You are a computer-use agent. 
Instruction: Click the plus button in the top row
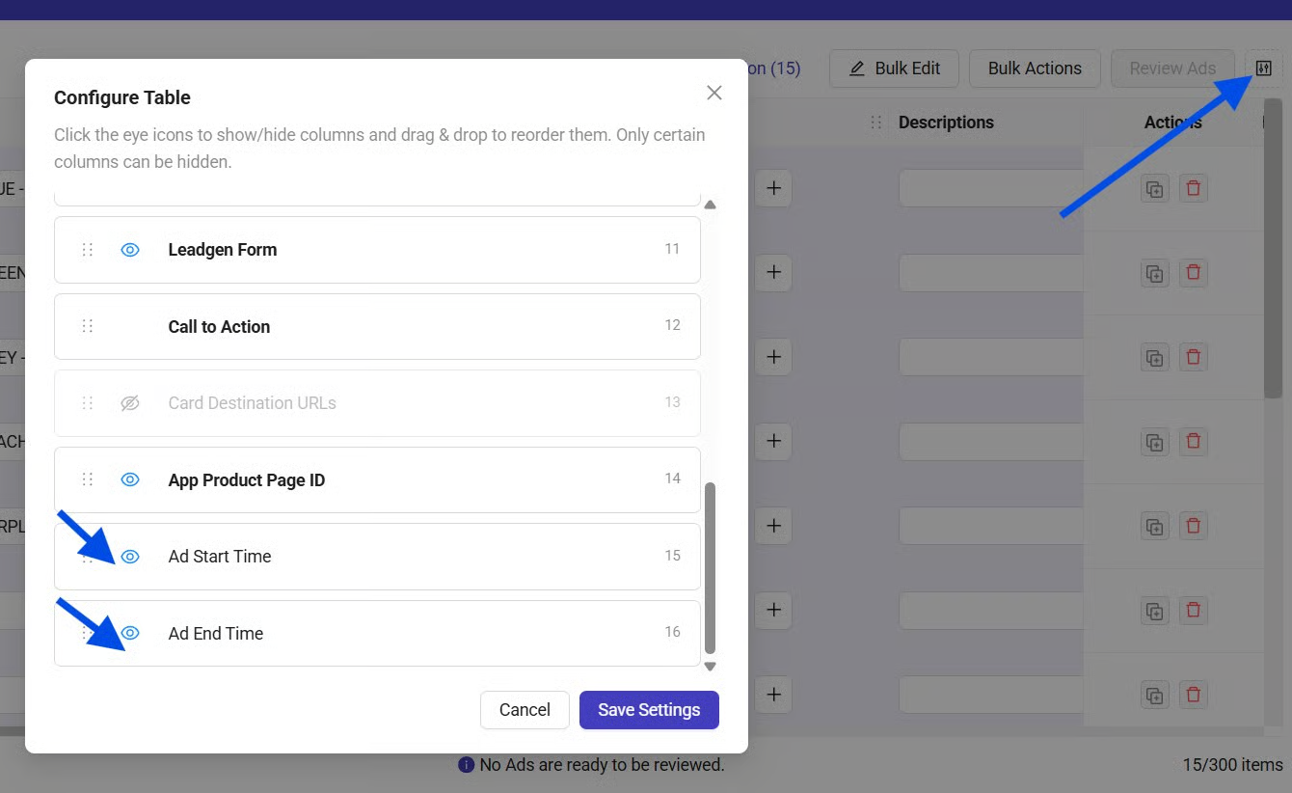click(x=773, y=188)
